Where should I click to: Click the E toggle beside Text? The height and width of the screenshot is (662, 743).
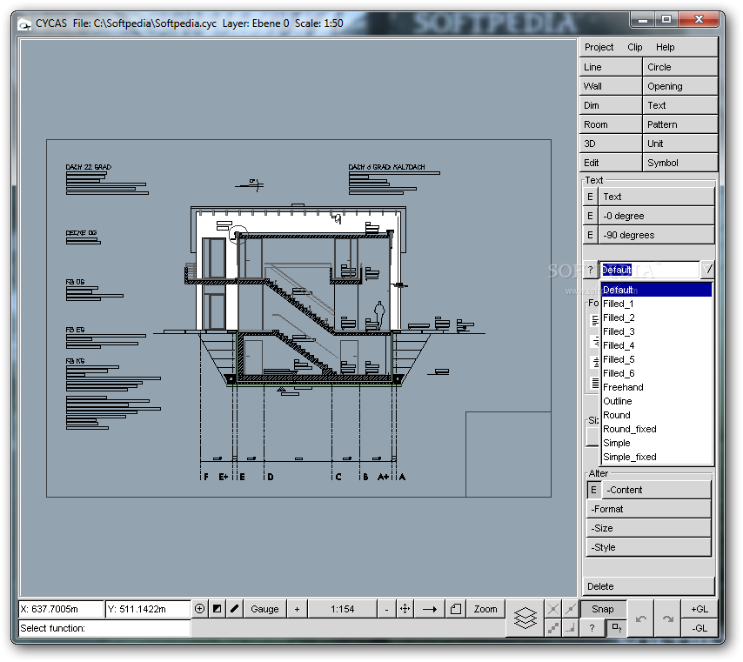coord(590,197)
